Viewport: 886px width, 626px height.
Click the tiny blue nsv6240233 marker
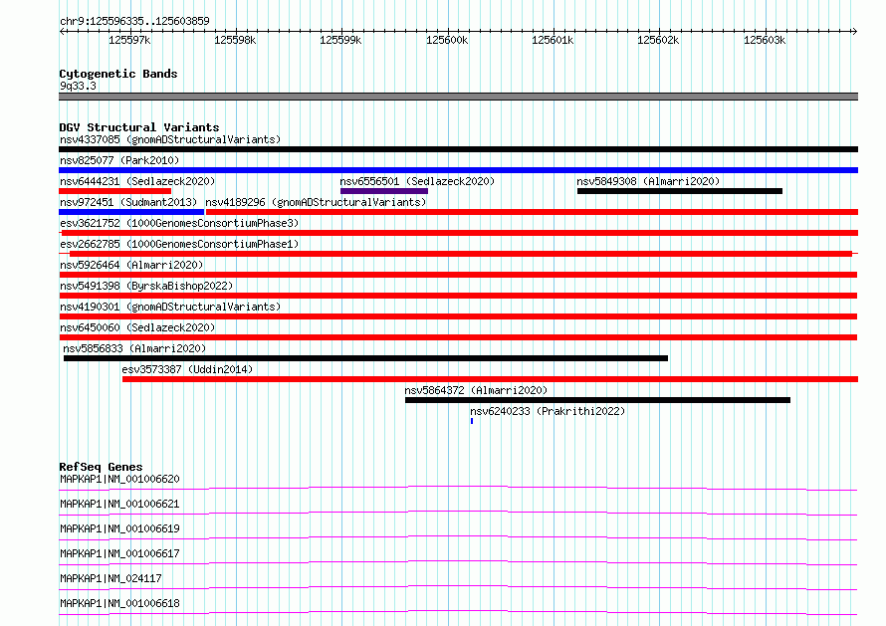472,421
